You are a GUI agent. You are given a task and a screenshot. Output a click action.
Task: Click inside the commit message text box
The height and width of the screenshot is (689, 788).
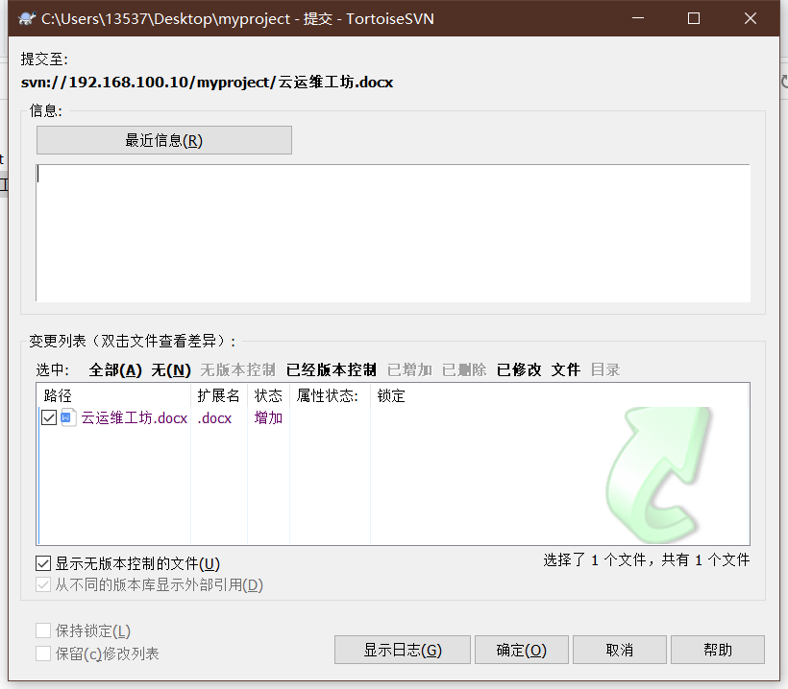[393, 233]
